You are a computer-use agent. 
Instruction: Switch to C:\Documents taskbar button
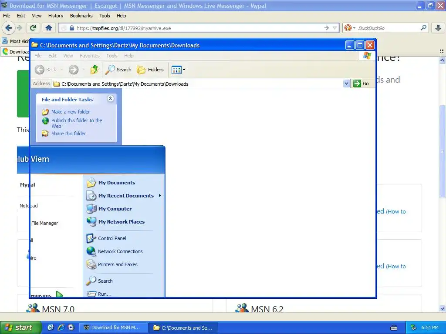click(x=183, y=327)
